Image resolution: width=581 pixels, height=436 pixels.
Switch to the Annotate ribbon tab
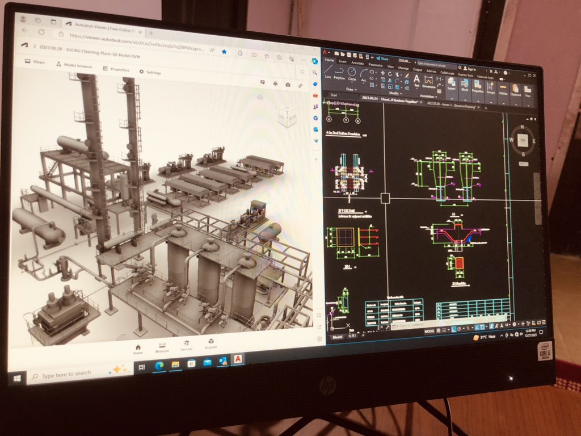357,62
